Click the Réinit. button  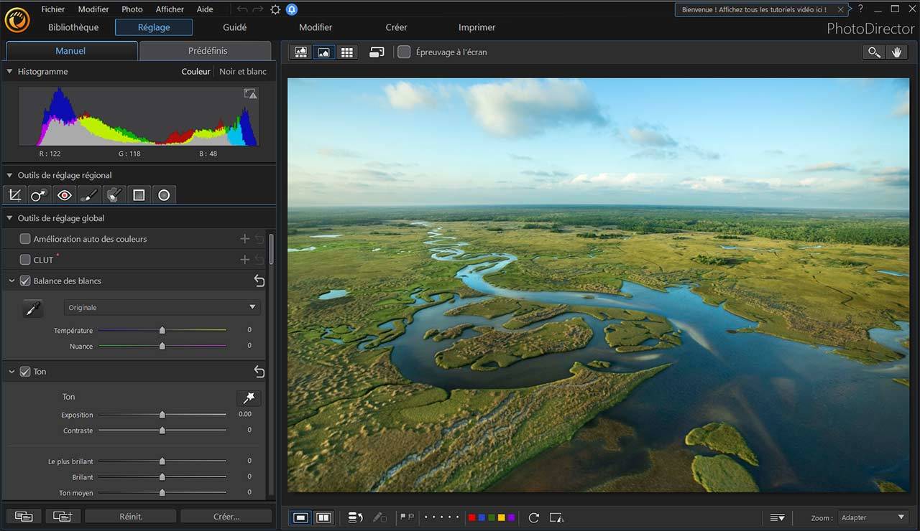point(130,517)
